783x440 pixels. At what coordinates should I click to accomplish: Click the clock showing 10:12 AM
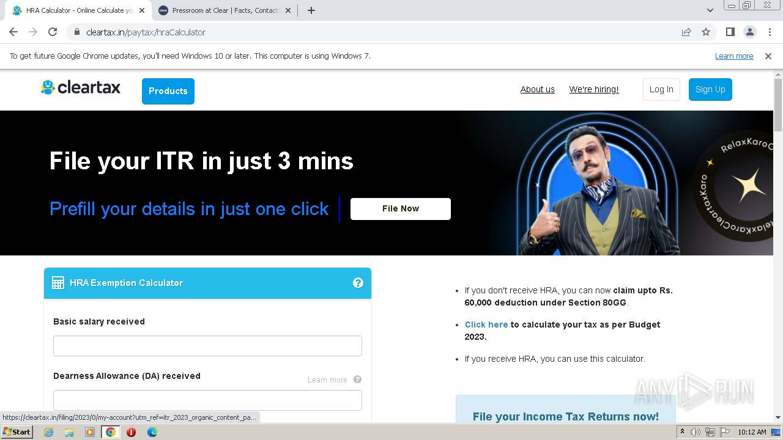(752, 432)
